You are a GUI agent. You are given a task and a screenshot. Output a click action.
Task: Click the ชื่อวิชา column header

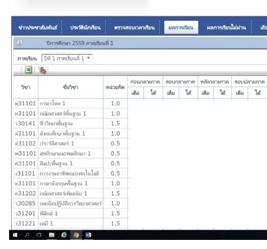click(71, 87)
